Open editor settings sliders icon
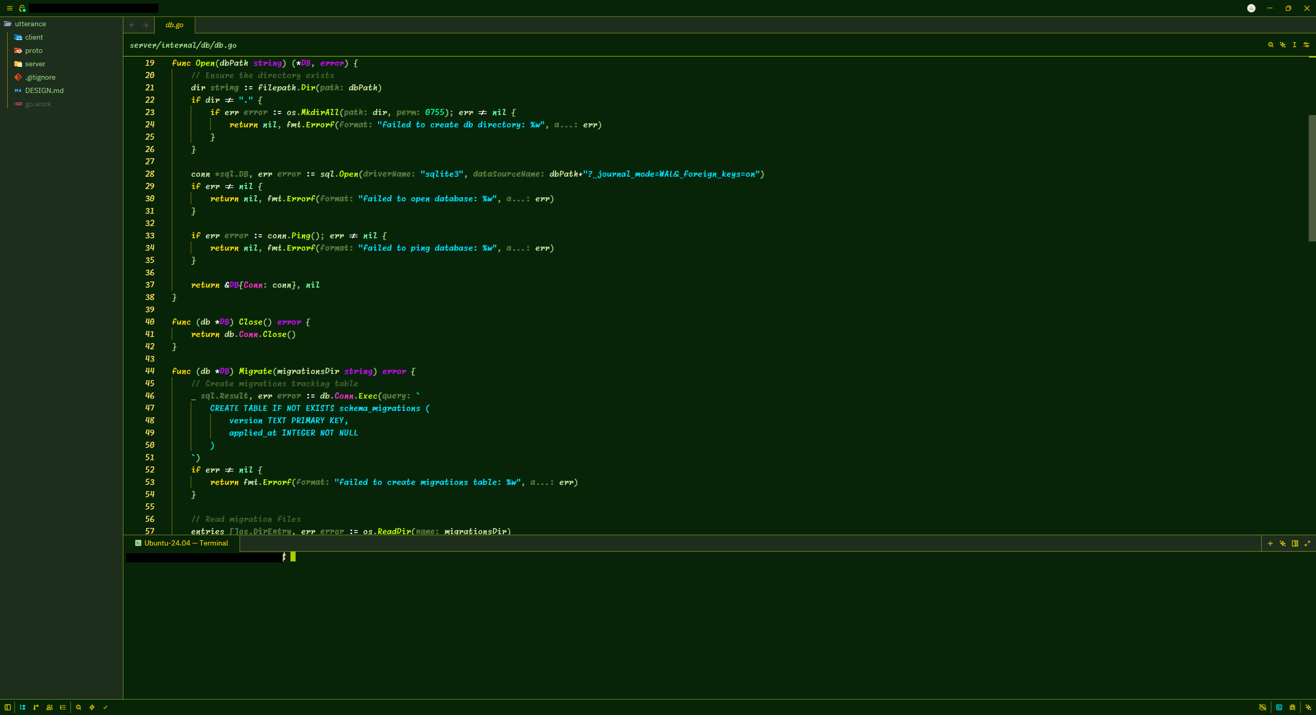This screenshot has width=1316, height=715. [x=1306, y=45]
